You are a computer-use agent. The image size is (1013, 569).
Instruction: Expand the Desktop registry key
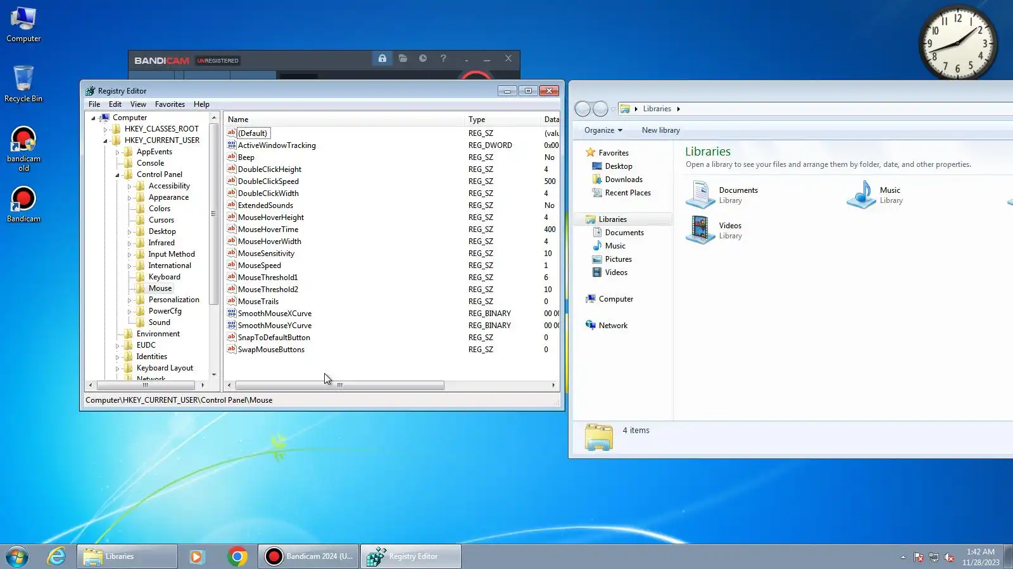click(129, 231)
